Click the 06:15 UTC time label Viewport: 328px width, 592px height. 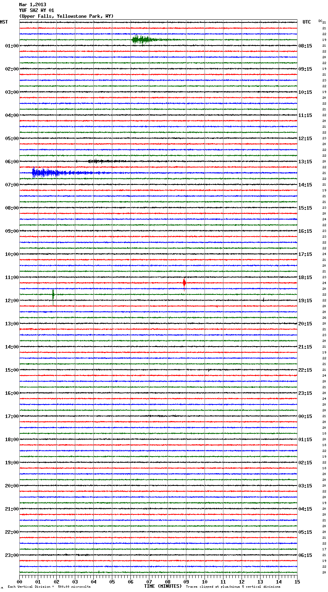tap(305, 555)
